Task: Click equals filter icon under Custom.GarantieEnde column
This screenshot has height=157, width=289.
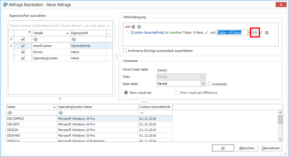Action: [x=142, y=113]
